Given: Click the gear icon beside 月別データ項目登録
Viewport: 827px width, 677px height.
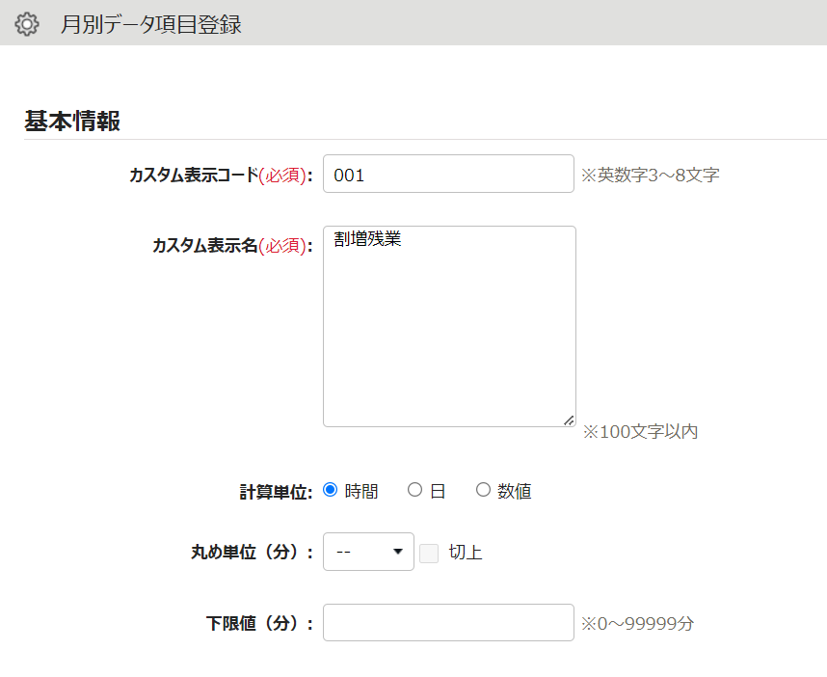Looking at the screenshot, I should tap(26, 24).
